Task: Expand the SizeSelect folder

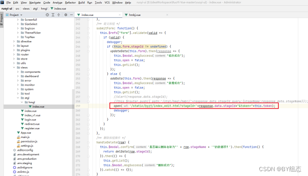Action: [18, 24]
